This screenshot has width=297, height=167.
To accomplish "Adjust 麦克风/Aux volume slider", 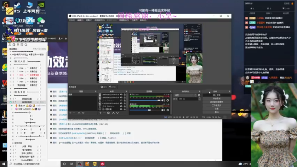I will [x=145, y=100].
